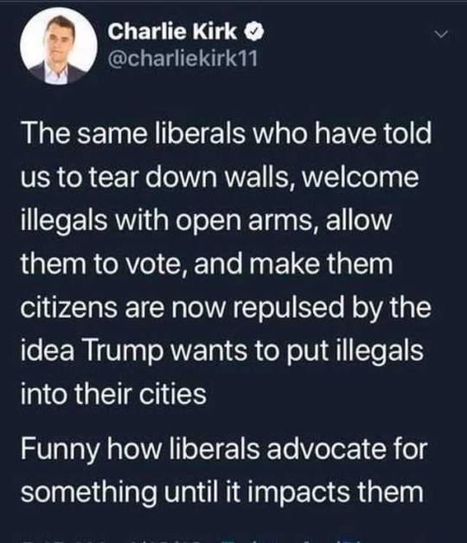Visit the @charliekirk11 handle

[x=183, y=59]
